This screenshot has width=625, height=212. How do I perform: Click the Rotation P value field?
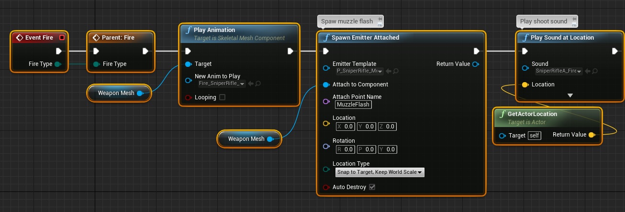(x=367, y=149)
